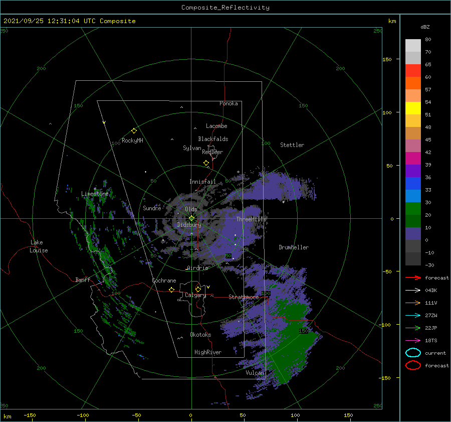Click the RockyMH label
Screen dimensions: 451x422
(x=132, y=140)
